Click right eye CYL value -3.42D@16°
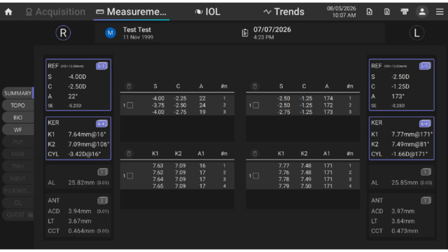Viewport: 448px width, 252px height. pyautogui.click(x=84, y=154)
